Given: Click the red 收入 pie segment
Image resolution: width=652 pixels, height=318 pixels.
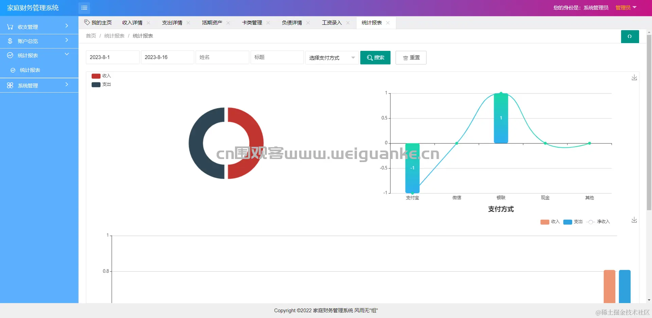Looking at the screenshot, I should [x=256, y=143].
